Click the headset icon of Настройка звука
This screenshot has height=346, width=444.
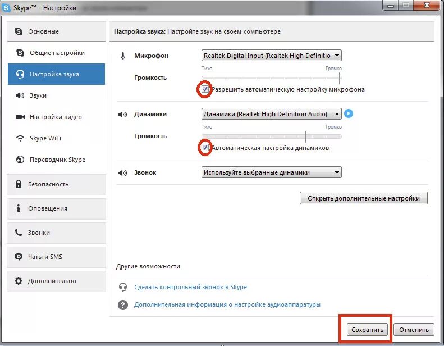(20, 74)
